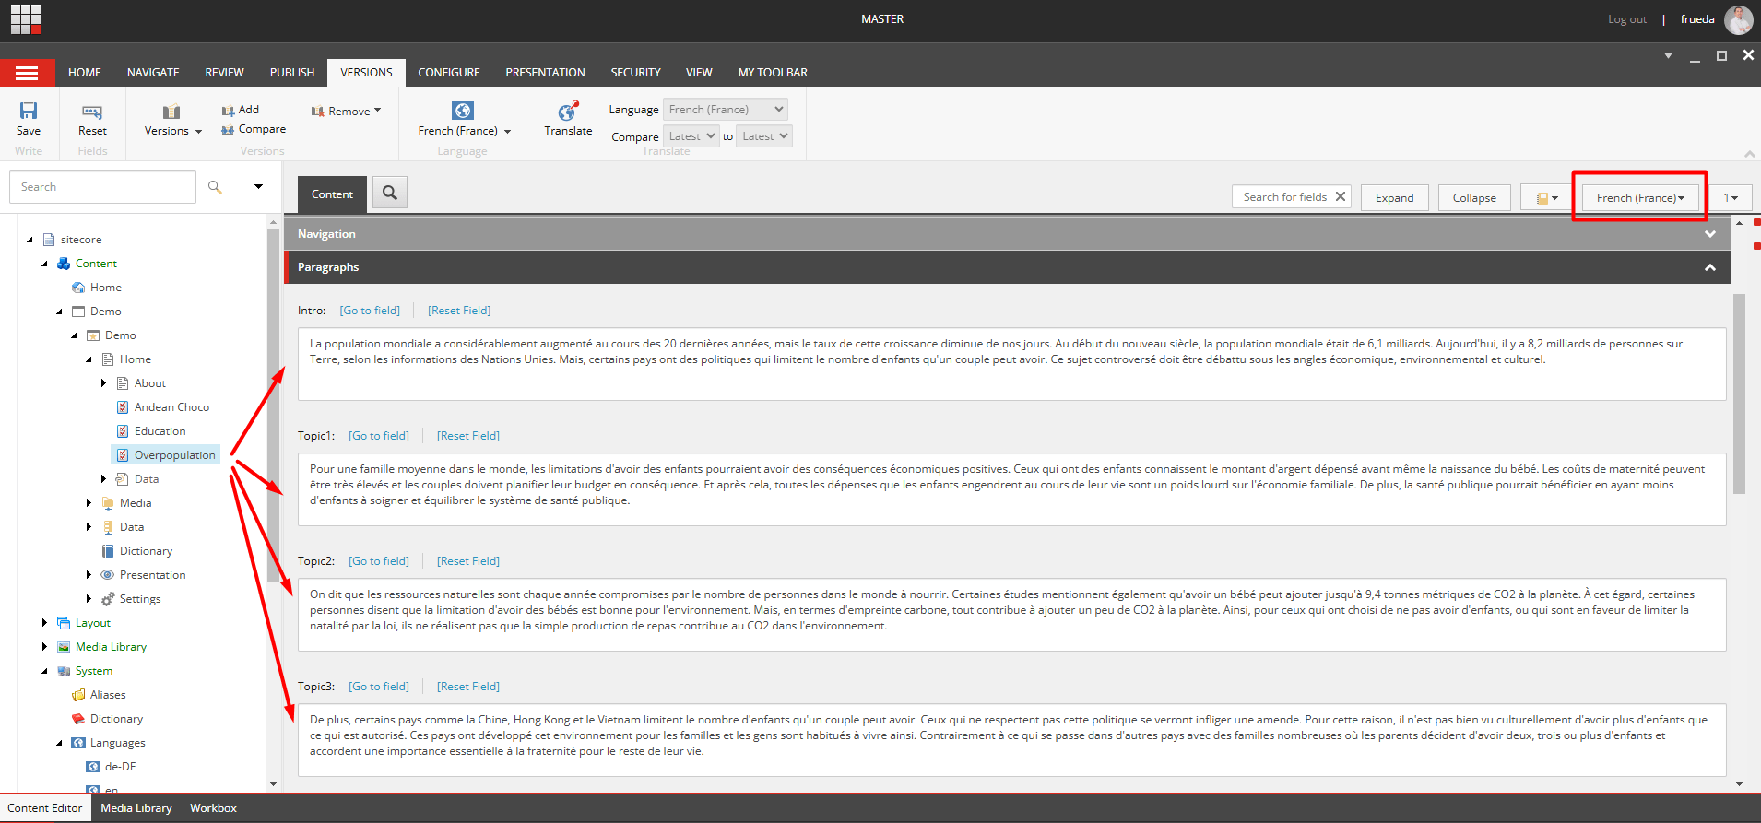
Task: Open the Versions book icon
Action: [171, 112]
